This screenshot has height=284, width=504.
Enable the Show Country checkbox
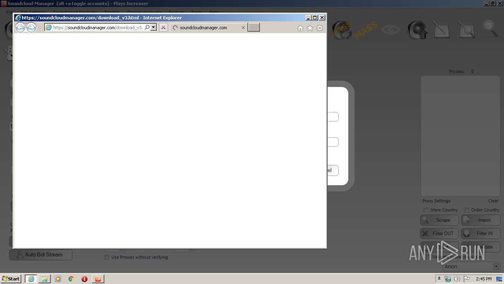click(x=426, y=210)
